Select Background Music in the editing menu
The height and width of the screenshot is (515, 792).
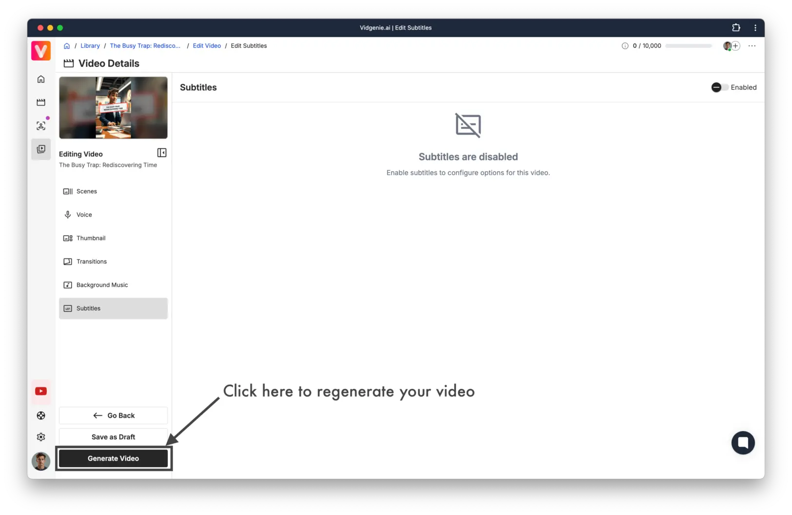(x=113, y=285)
